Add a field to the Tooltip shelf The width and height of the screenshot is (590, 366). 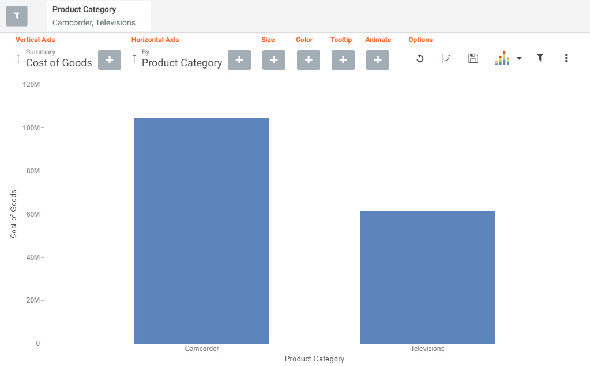point(343,59)
